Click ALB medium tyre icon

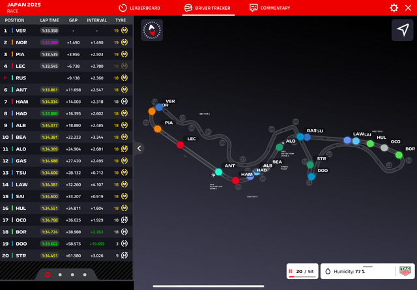124,125
